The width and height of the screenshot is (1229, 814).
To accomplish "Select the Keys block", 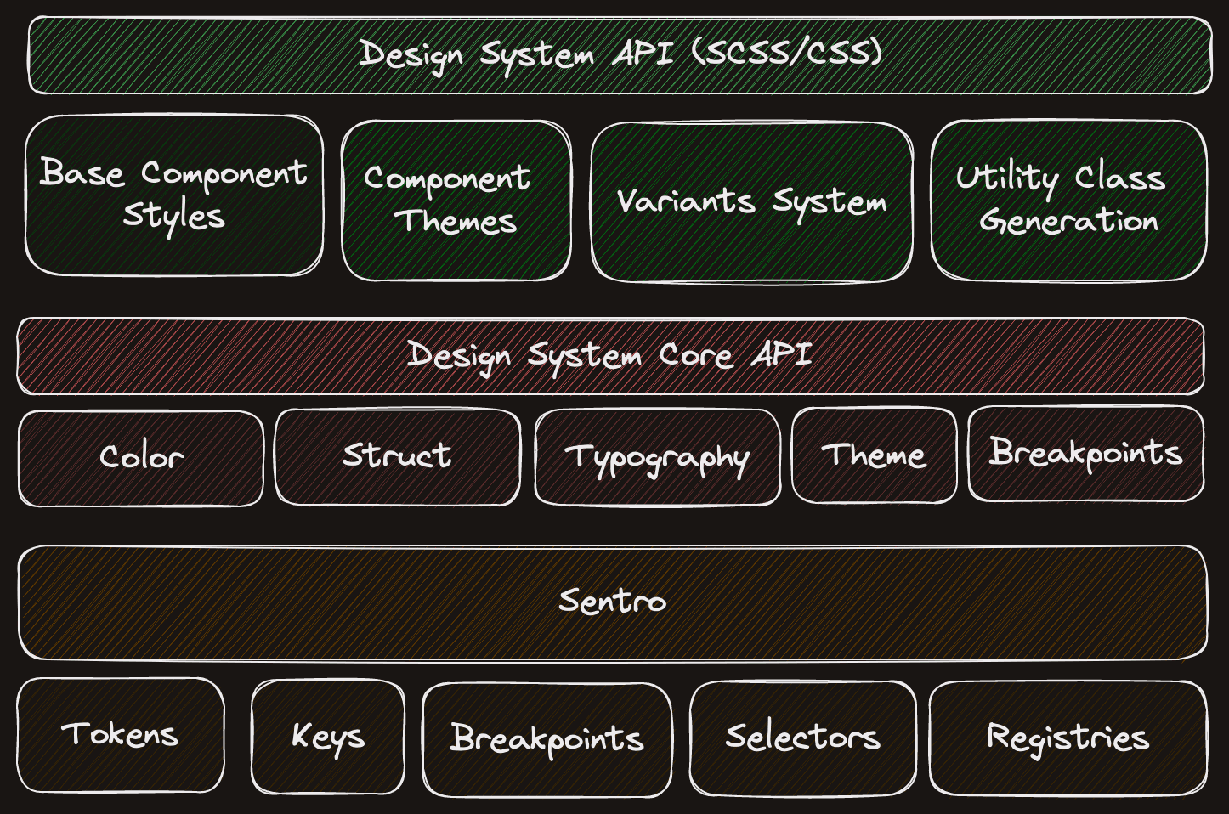I will 328,737.
